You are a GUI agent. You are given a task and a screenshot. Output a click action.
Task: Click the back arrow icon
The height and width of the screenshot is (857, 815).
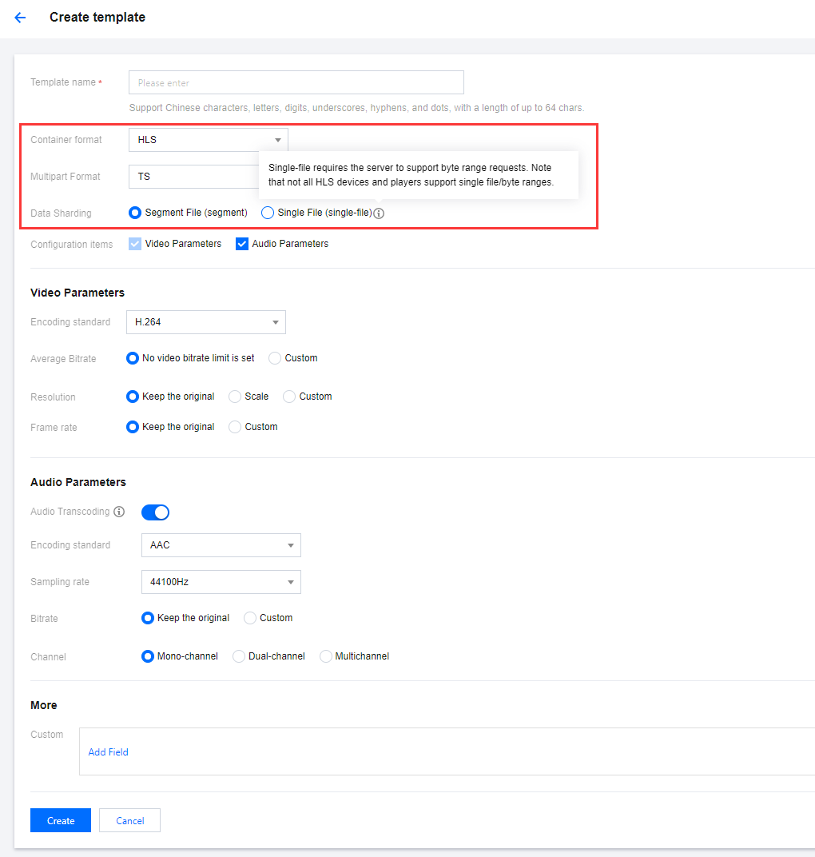[x=20, y=18]
